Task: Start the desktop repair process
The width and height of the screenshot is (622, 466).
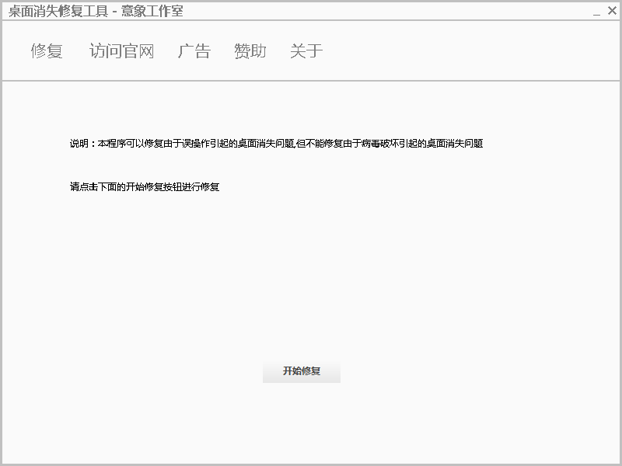Action: [x=302, y=370]
